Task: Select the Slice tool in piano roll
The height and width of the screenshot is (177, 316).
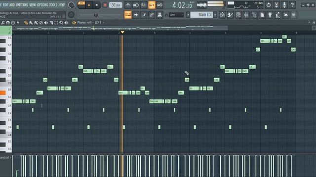Action: (x=51, y=23)
